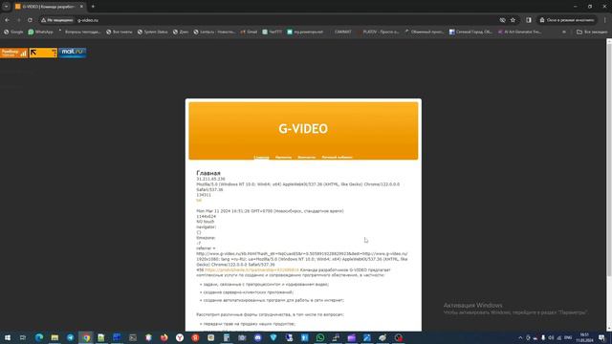Image resolution: width=612 pixels, height=344 pixels.
Task: Open the Google bookmark
Action: (x=13, y=32)
